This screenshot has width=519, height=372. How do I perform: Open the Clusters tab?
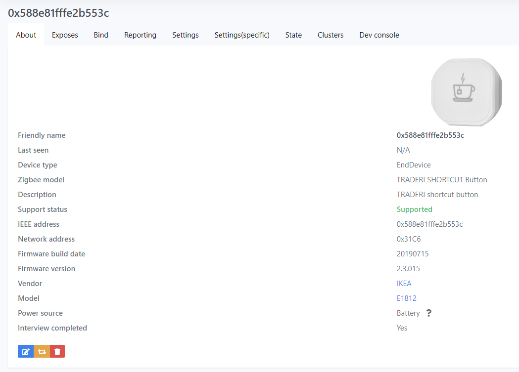(330, 35)
